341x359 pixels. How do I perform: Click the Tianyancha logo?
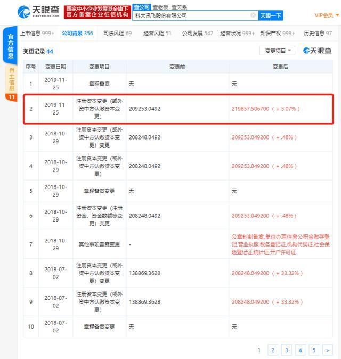(38, 11)
